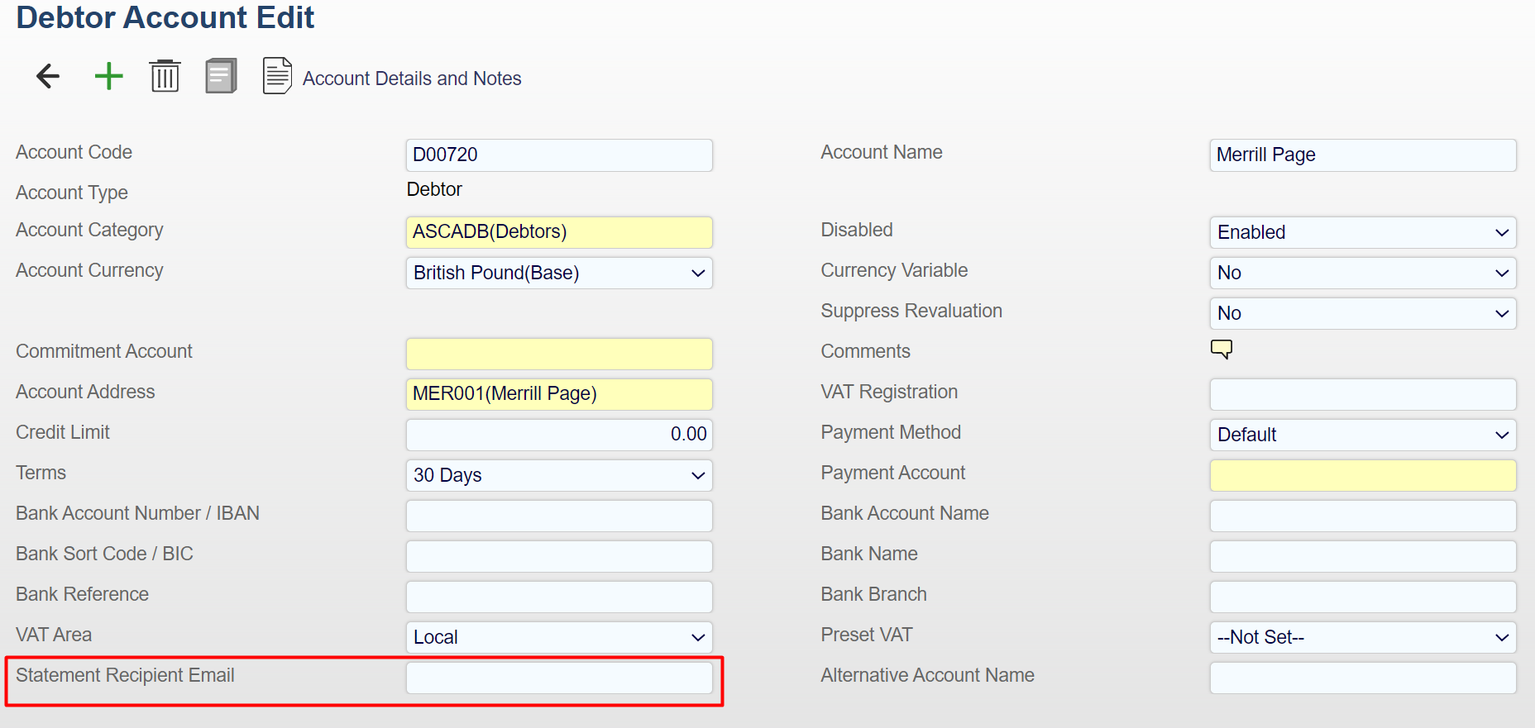Open the Suppress Revaluation dropdown
Screen dimensions: 1535x728
pos(1362,313)
